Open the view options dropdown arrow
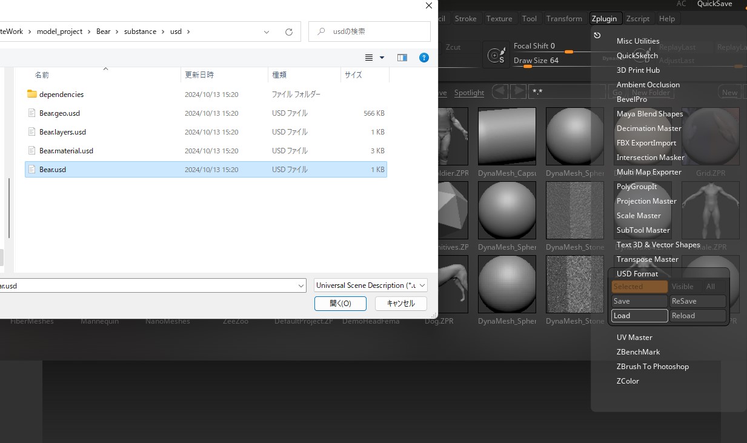 (382, 58)
